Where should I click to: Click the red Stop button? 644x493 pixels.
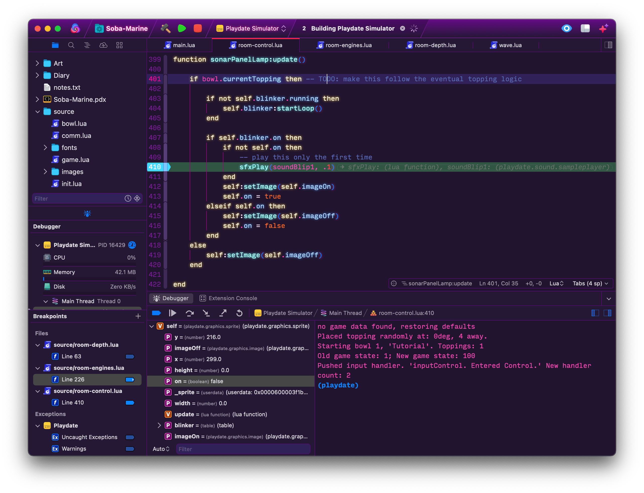pos(198,29)
